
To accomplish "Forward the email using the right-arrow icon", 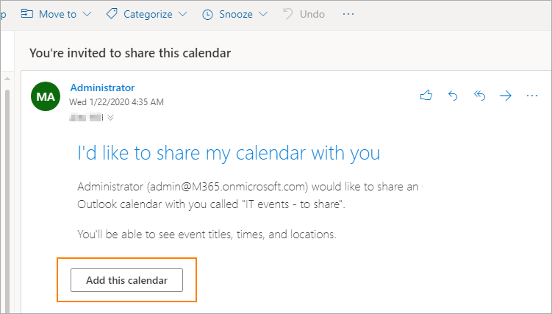I will click(506, 96).
